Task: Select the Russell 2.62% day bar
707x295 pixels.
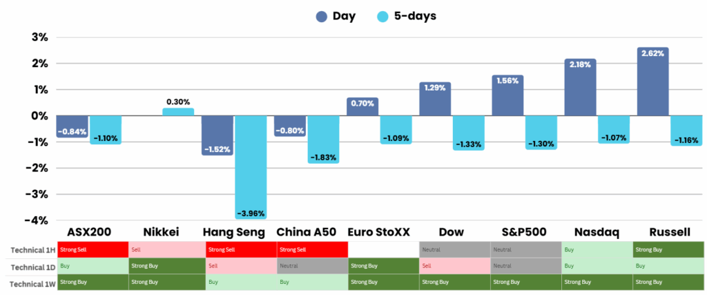Action: tap(652, 82)
